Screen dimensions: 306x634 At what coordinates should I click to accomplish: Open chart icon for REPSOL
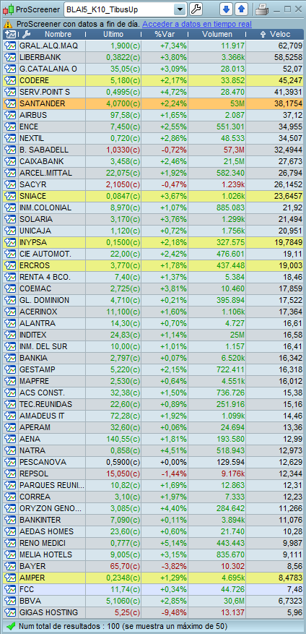click(x=9, y=474)
